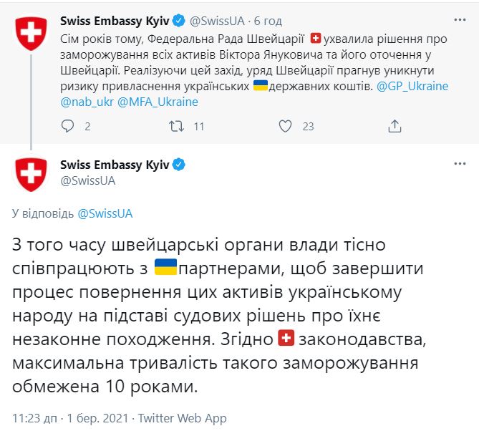Viewport: 479px width, 436px height.
Task: Click the retweet count 11
Action: pos(199,127)
